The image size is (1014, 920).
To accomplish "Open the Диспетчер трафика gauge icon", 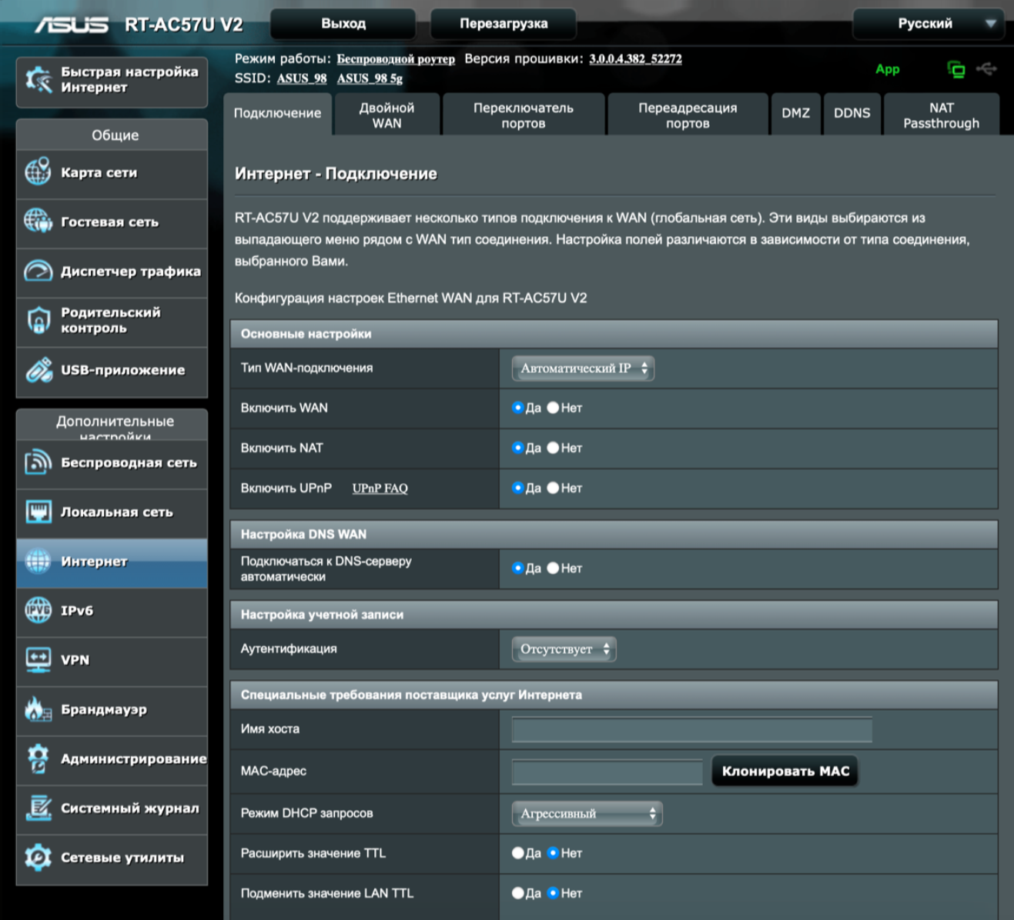I will coord(38,271).
